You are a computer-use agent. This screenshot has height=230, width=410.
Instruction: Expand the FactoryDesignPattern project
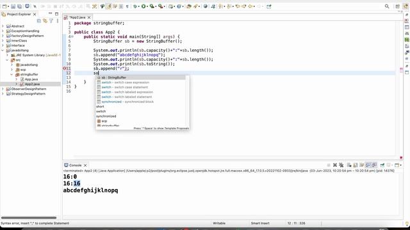(3, 36)
